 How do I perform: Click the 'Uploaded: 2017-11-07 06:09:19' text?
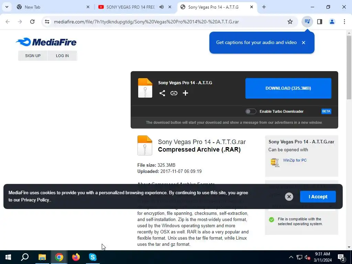coord(169,171)
